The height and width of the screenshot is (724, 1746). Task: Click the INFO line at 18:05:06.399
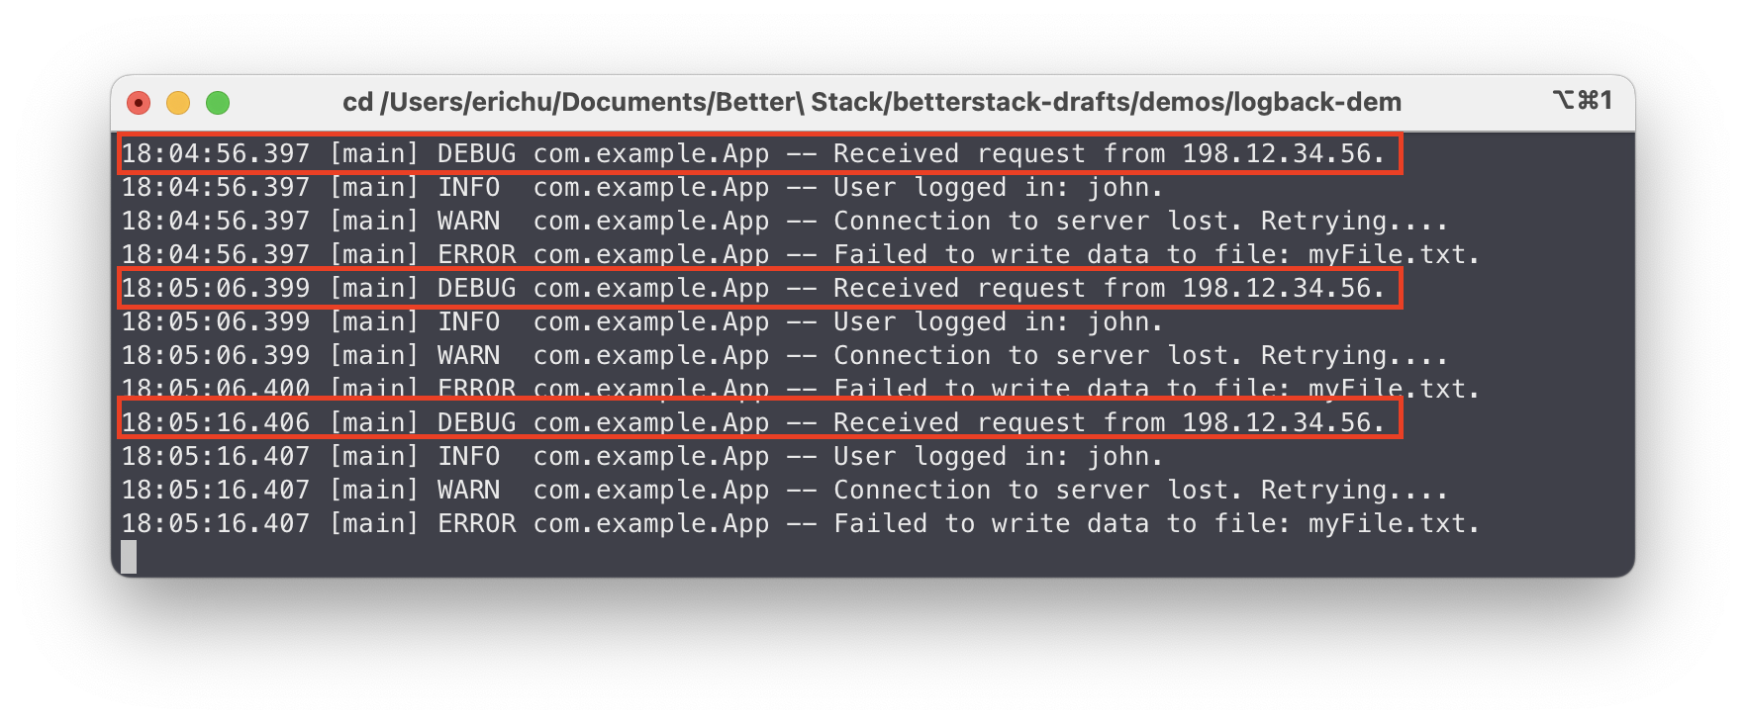click(x=641, y=322)
